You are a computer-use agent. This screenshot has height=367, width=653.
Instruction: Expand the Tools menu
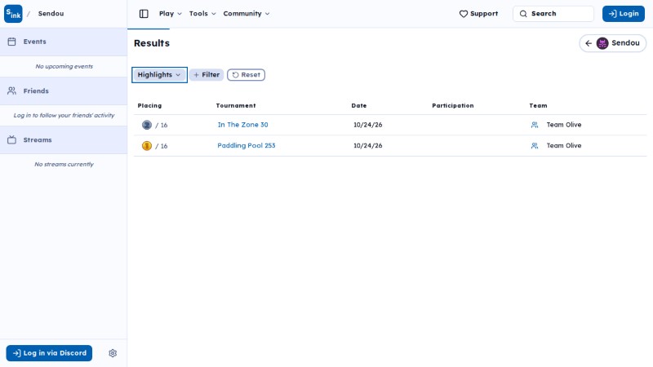(x=202, y=14)
